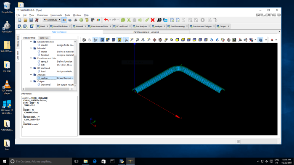The width and height of the screenshot is (294, 165).
Task: Open the Tools menu
Action: point(67,15)
